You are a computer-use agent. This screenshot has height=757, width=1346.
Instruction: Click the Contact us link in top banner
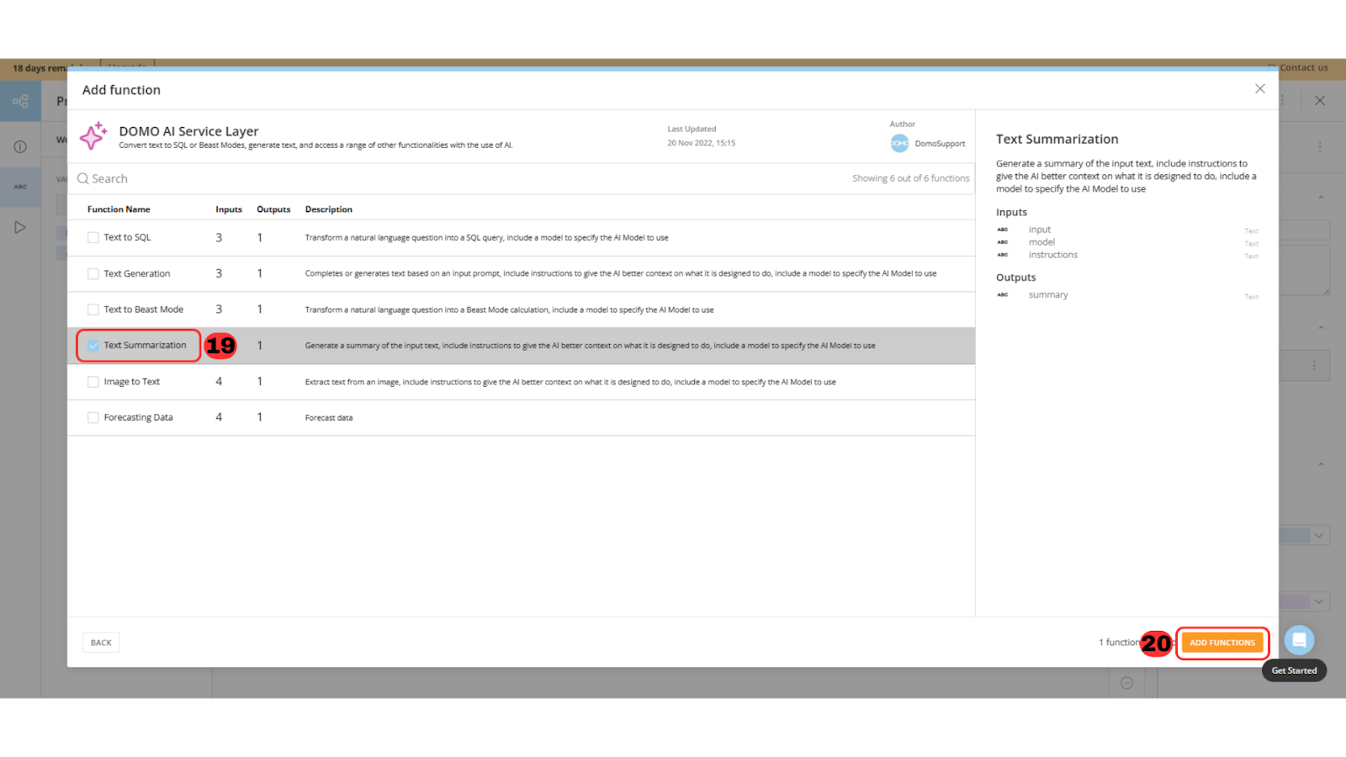1304,68
